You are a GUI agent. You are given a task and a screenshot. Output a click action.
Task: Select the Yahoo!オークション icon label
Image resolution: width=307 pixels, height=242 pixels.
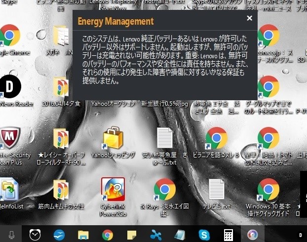pyautogui.click(x=113, y=103)
